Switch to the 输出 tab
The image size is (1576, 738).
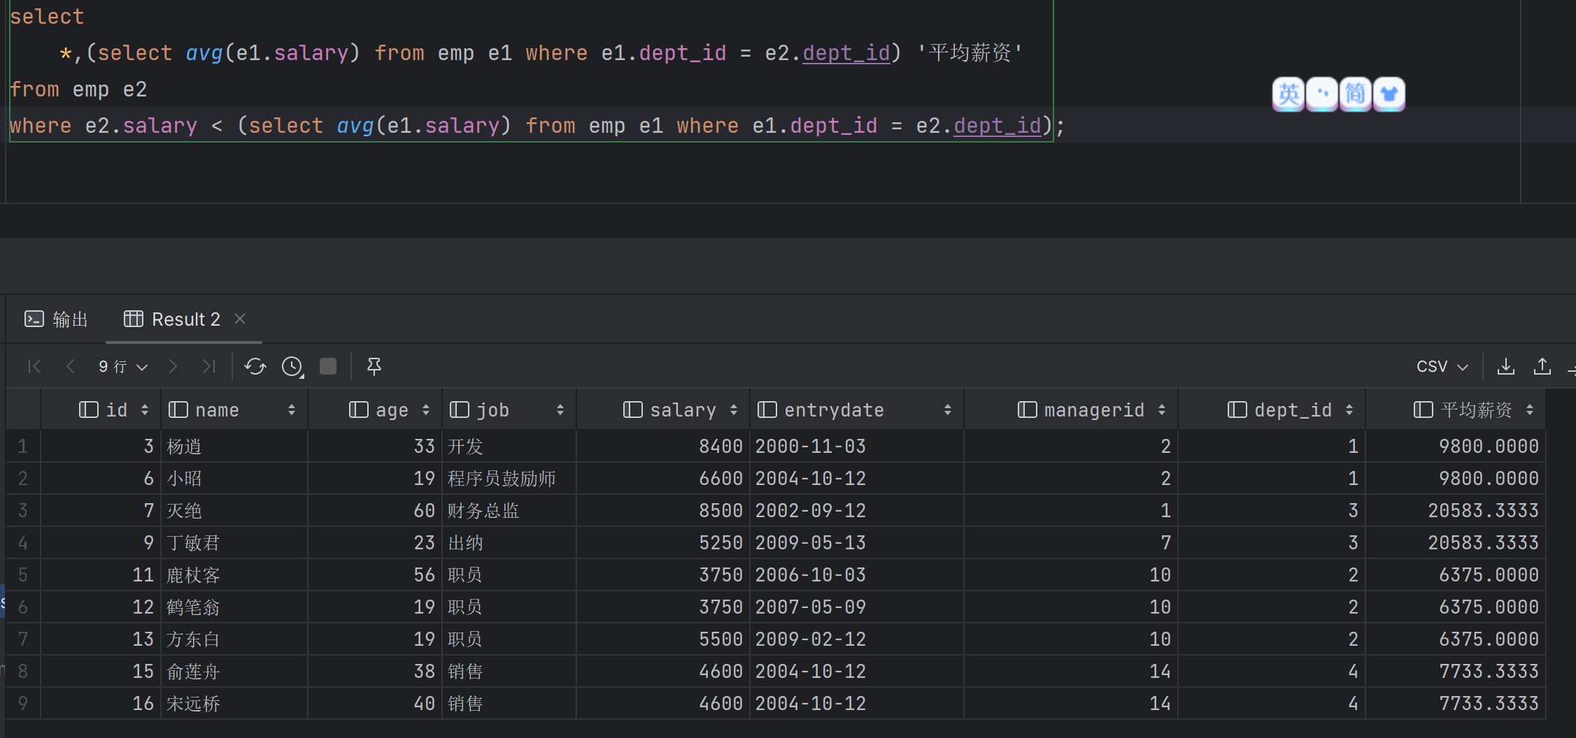coord(56,319)
